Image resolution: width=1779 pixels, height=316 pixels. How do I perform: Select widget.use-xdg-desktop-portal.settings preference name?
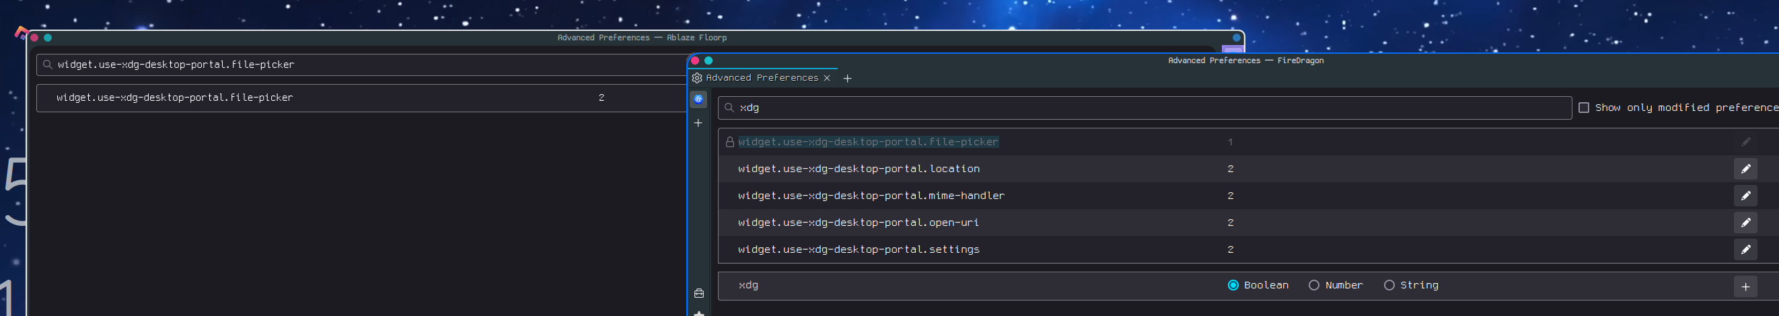[859, 249]
